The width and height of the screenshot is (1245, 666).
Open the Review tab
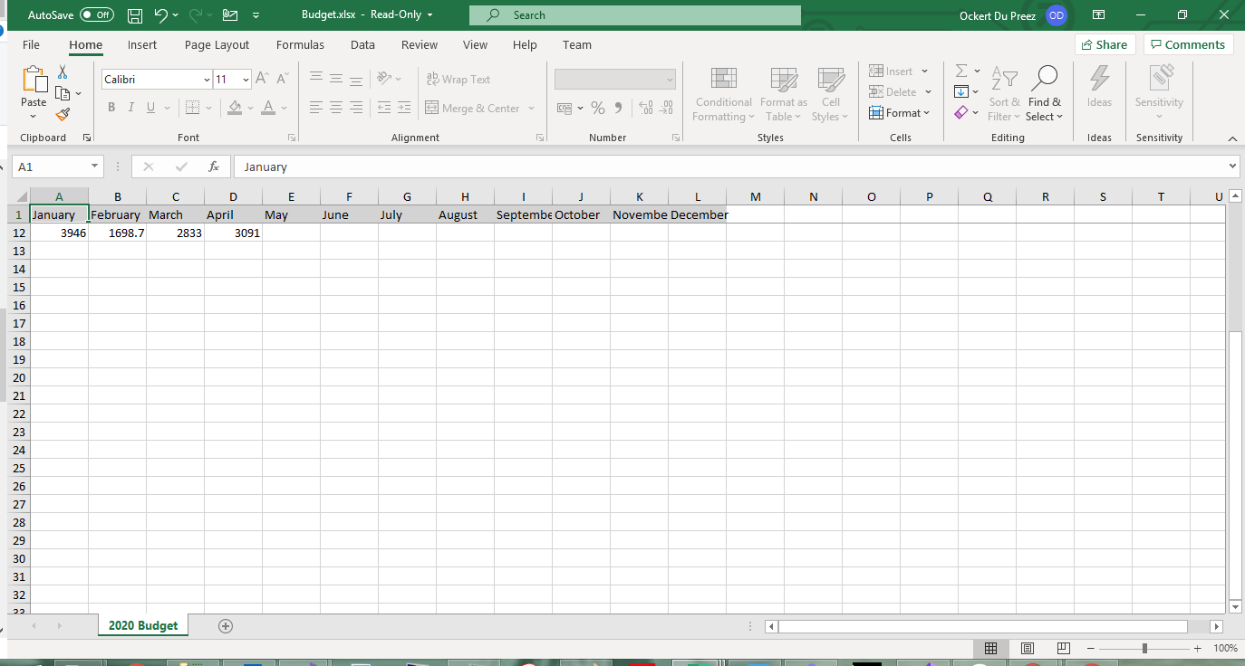(x=420, y=44)
